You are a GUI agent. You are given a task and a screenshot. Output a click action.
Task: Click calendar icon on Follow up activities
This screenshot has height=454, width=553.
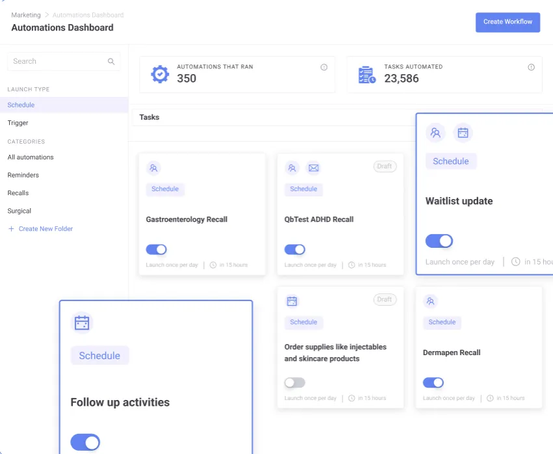click(x=82, y=323)
